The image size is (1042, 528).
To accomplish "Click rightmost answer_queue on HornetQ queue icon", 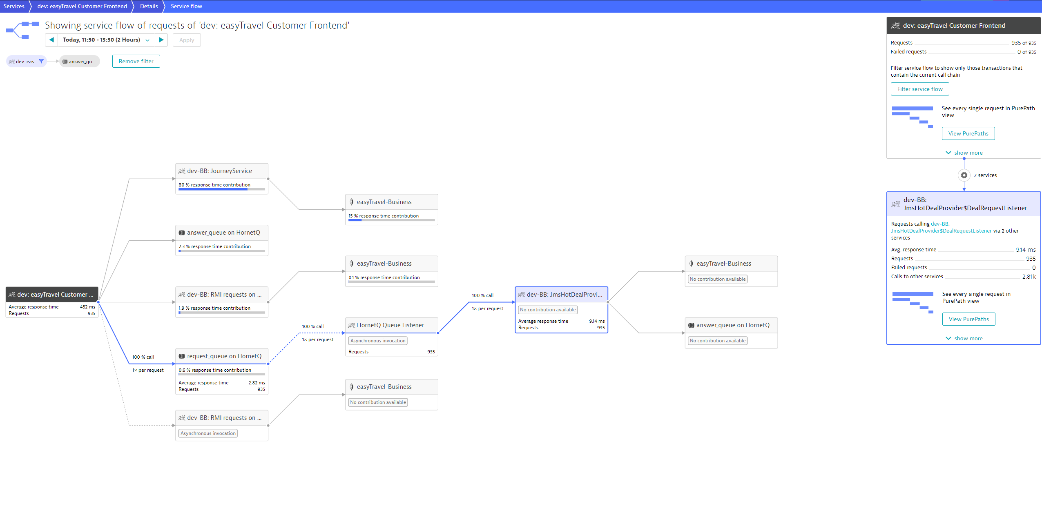I will [691, 325].
